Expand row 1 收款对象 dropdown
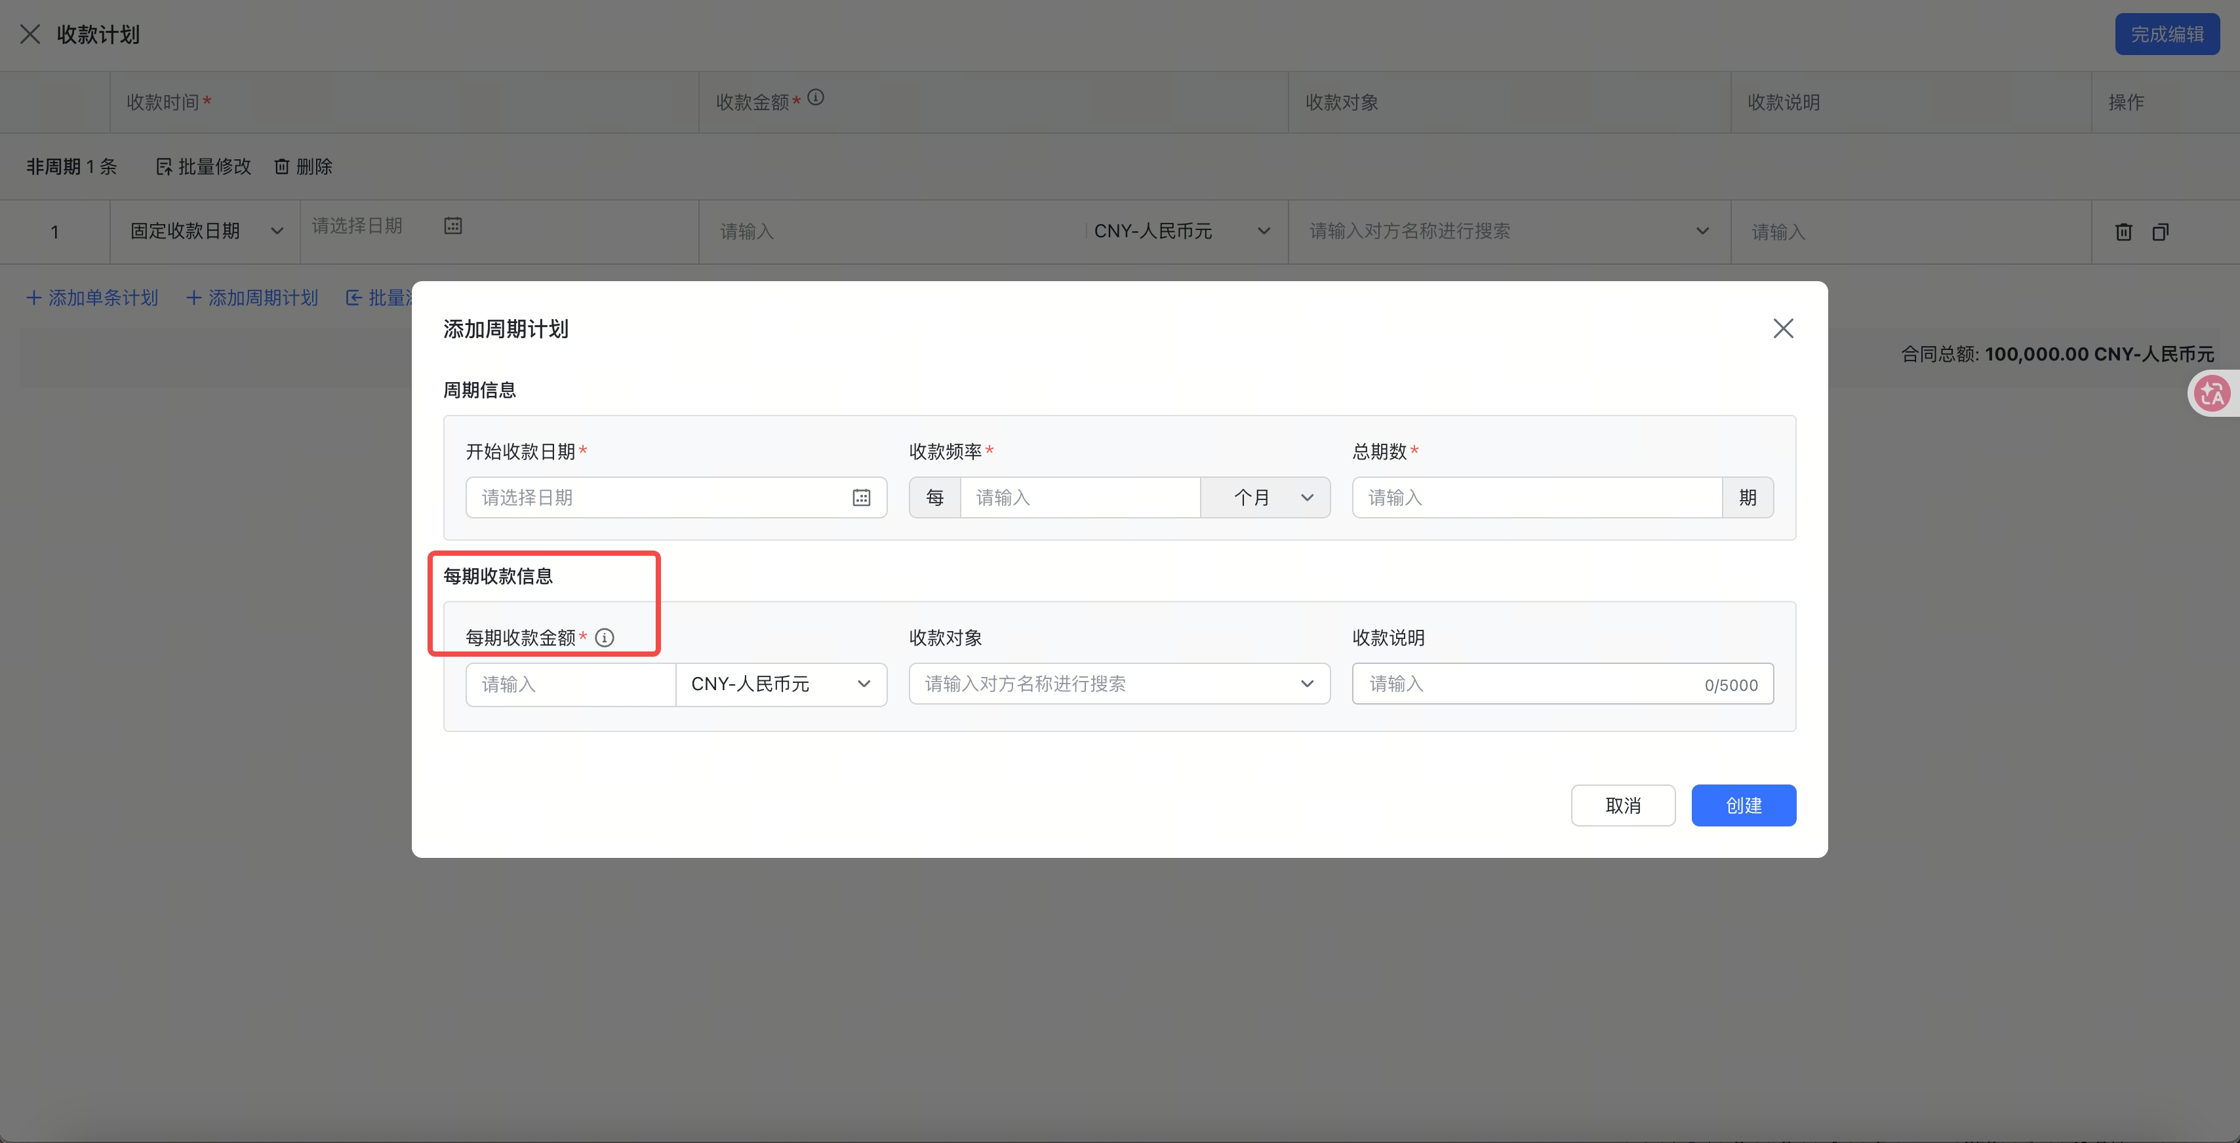 point(1509,231)
